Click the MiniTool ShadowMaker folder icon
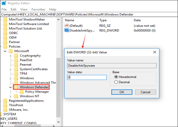 coord(5,20)
